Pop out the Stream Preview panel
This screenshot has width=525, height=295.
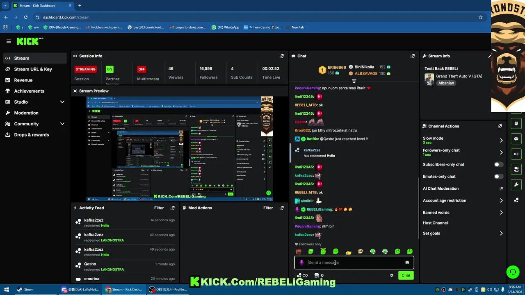tap(281, 91)
